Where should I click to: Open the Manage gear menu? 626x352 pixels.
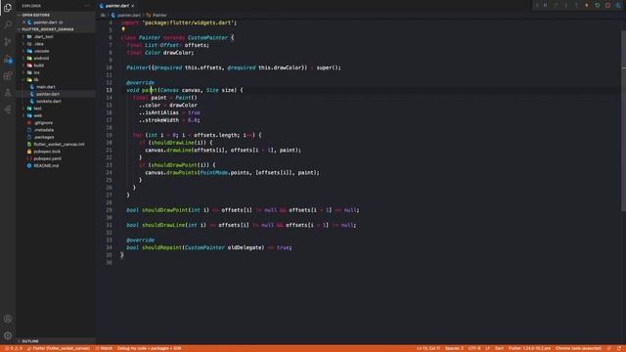[x=8, y=335]
